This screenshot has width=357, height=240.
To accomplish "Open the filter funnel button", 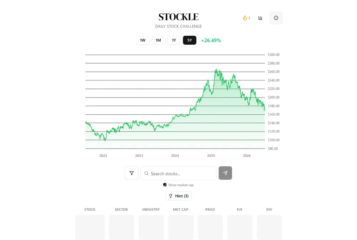I will coord(132,173).
